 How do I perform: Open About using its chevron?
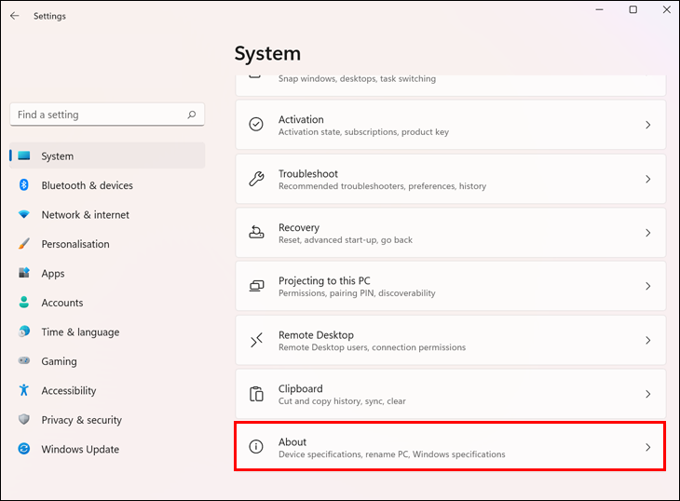pyautogui.click(x=648, y=447)
